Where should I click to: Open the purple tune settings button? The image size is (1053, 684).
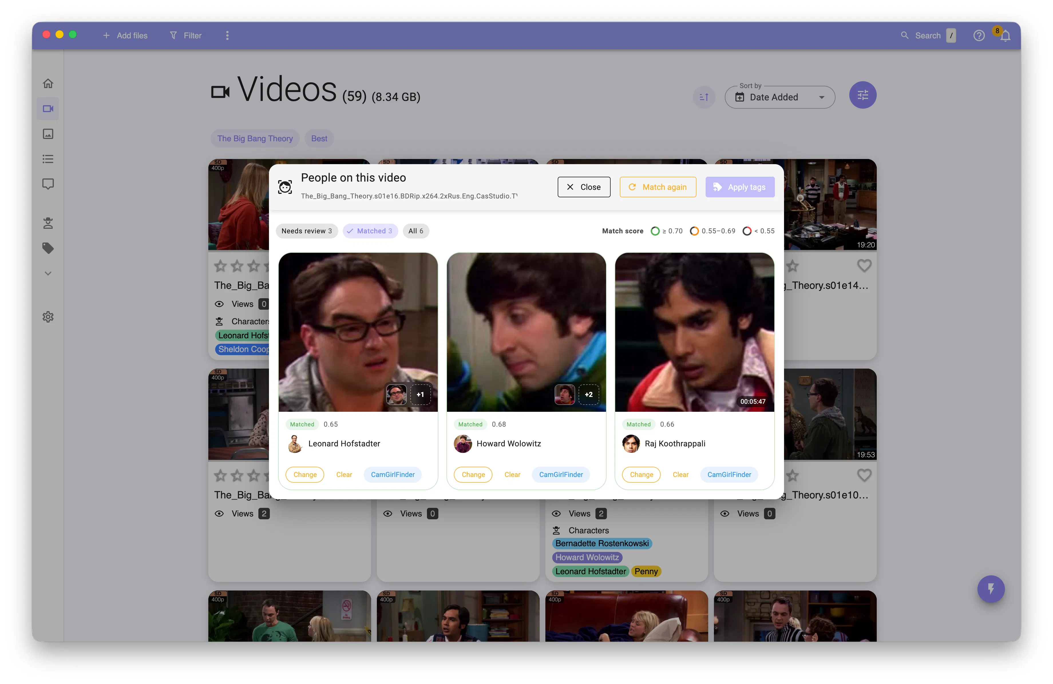coord(862,95)
